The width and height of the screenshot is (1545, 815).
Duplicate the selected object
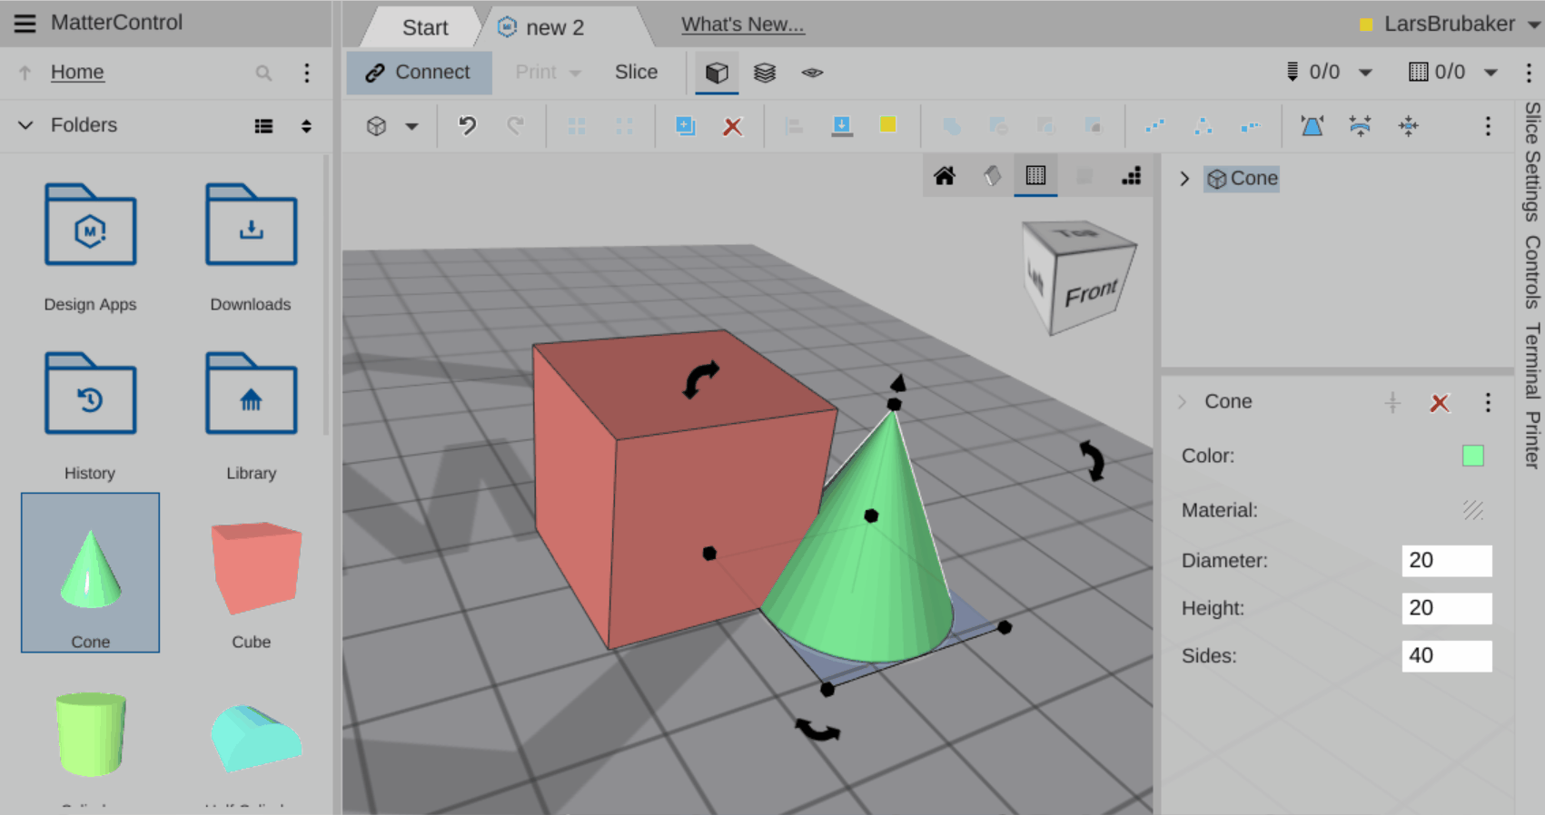[685, 126]
